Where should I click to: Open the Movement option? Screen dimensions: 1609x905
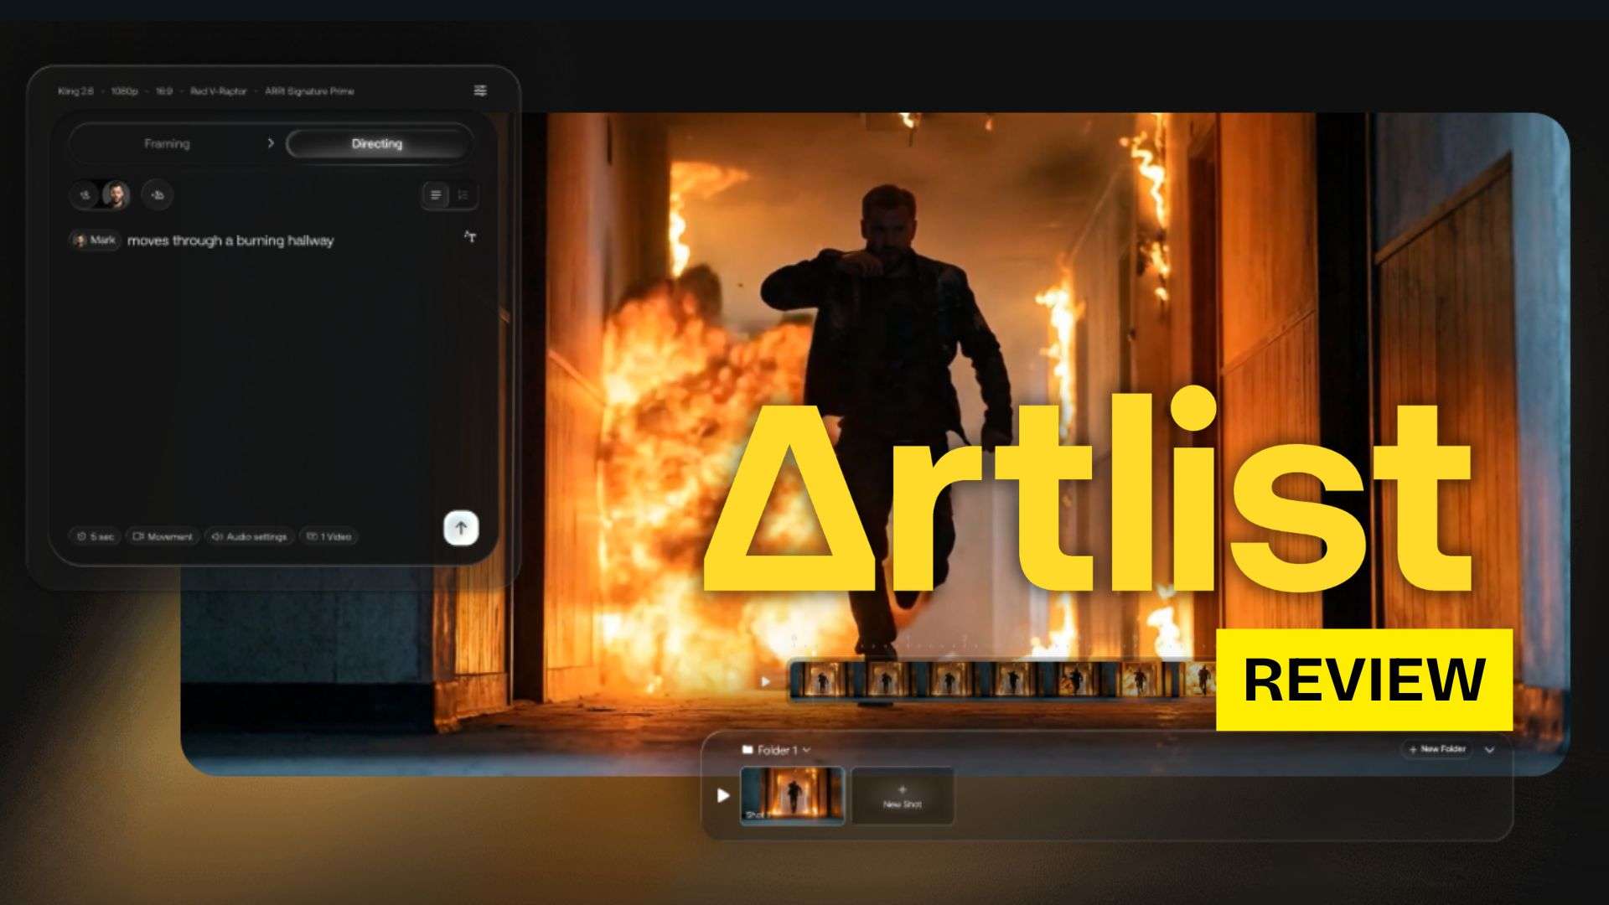[x=163, y=536]
